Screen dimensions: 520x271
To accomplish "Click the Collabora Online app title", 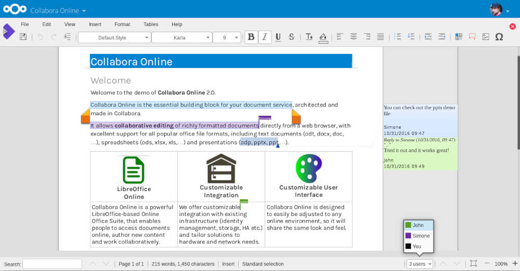I will (55, 10).
